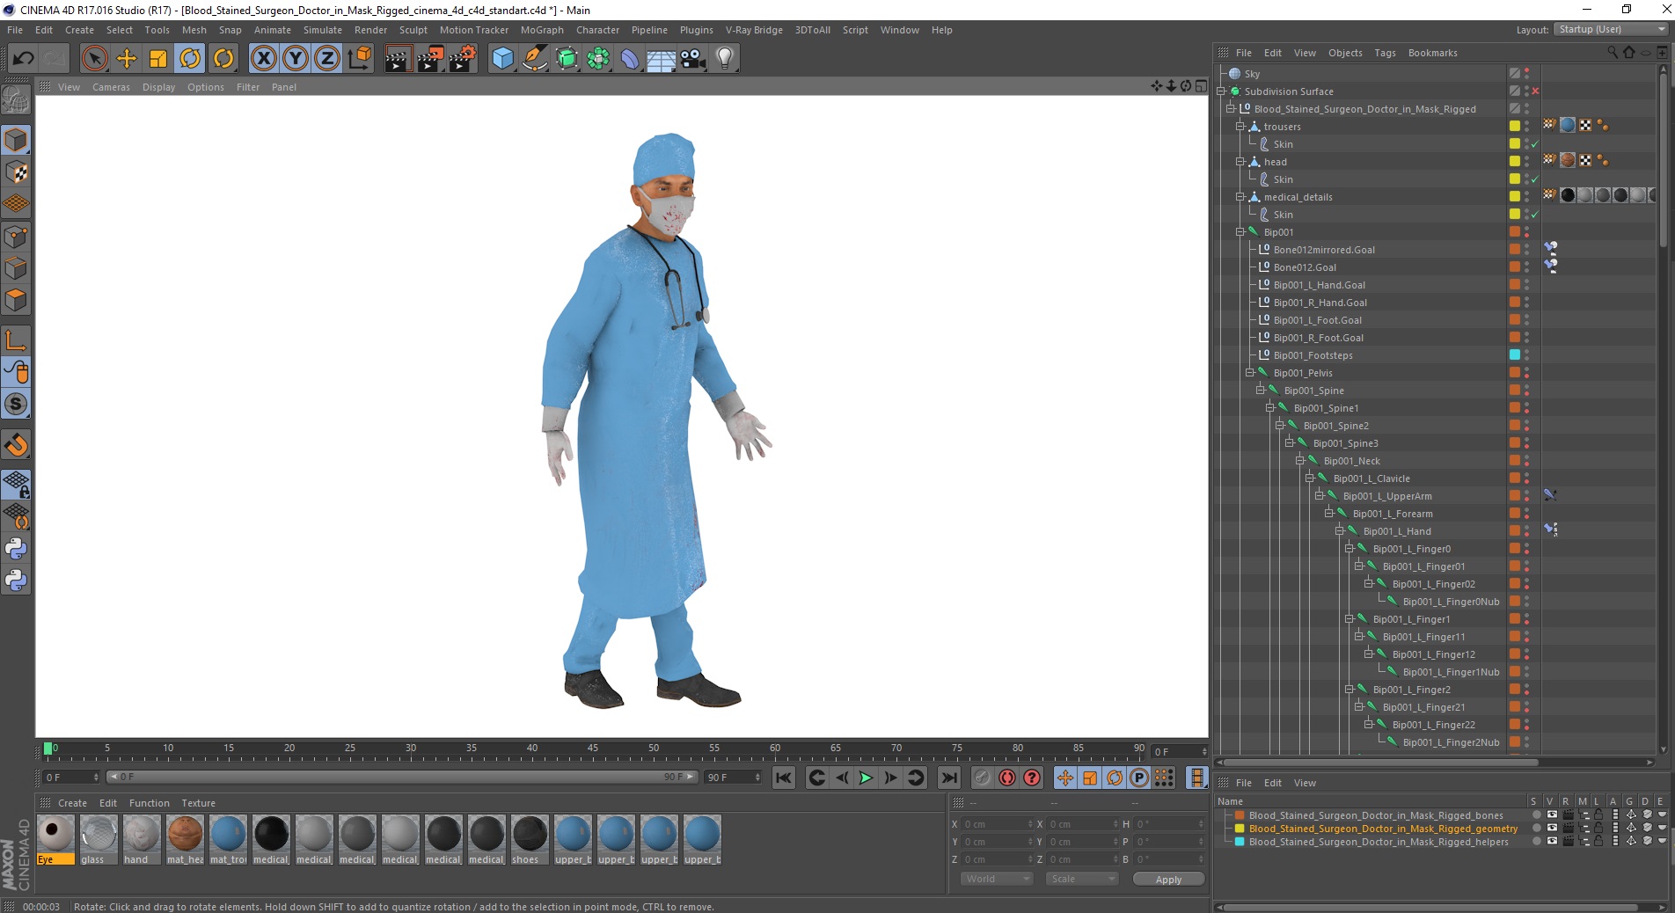Enable Axis mode
This screenshot has height=913, width=1675.
click(16, 340)
